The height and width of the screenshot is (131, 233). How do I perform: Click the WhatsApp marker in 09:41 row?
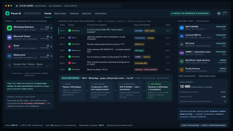tap(69, 31)
